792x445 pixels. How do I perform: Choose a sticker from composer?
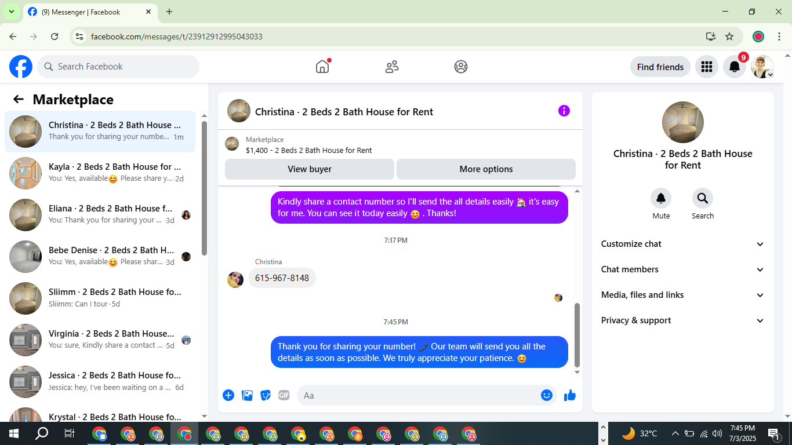point(266,395)
